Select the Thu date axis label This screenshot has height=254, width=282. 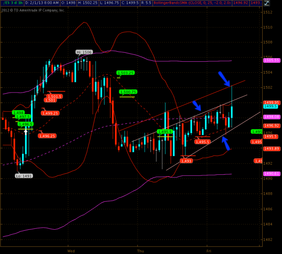click(x=140, y=251)
